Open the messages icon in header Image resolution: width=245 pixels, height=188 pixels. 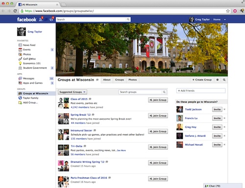pyautogui.click(x=46, y=20)
